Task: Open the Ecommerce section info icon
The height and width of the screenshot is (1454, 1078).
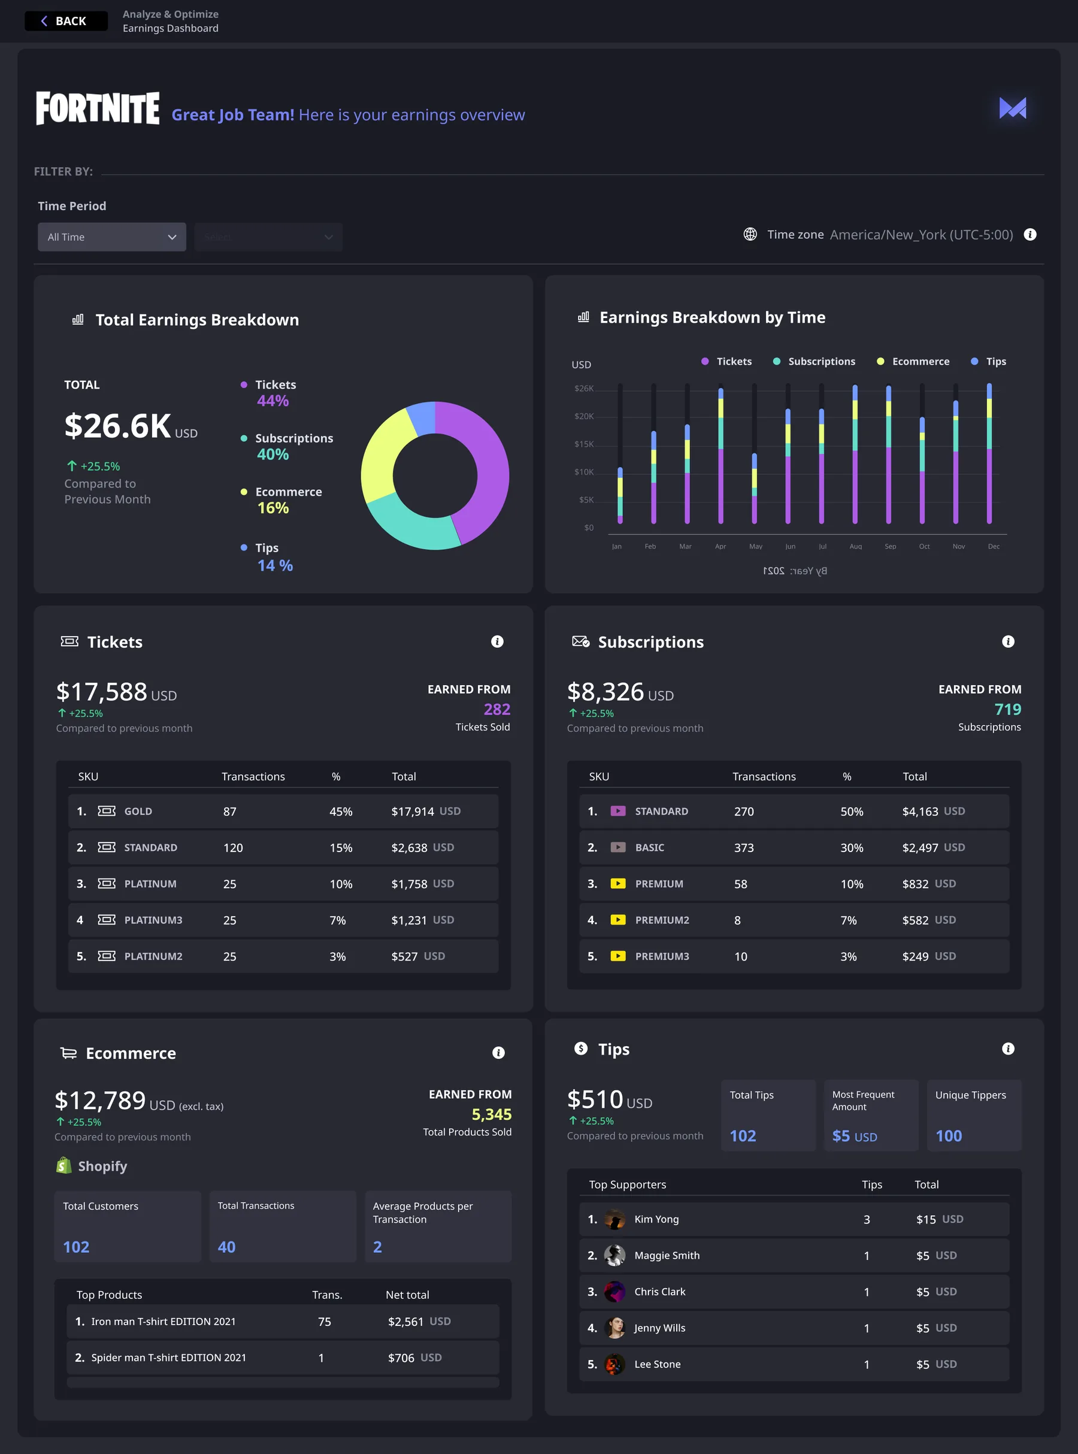Action: click(x=498, y=1053)
